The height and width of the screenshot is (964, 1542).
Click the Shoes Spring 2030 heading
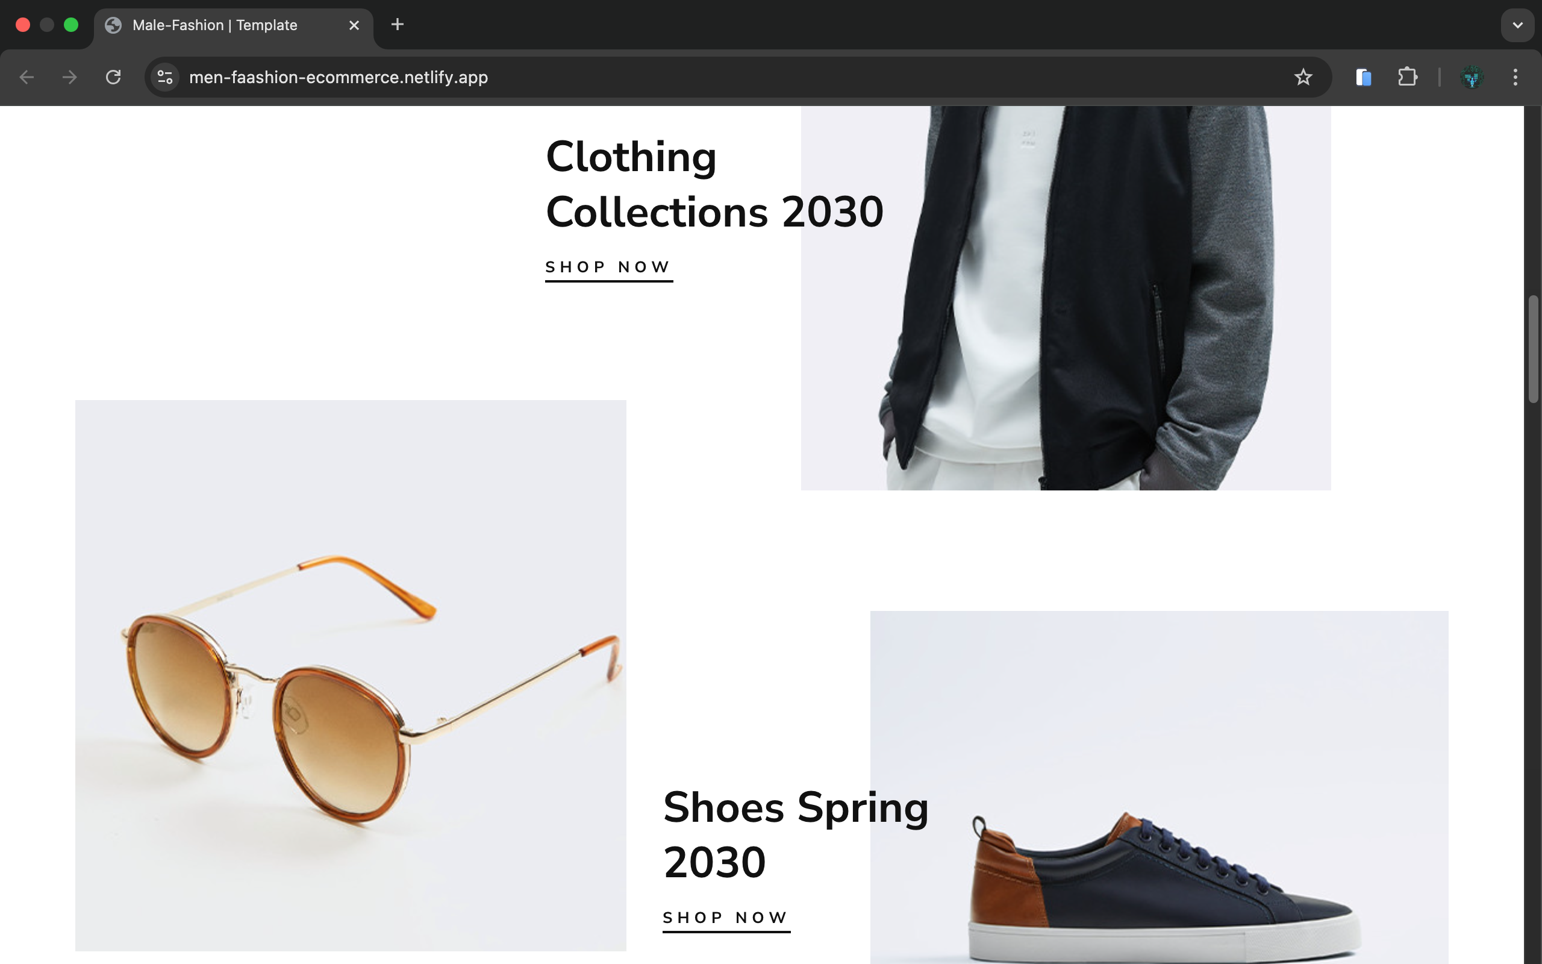(796, 834)
